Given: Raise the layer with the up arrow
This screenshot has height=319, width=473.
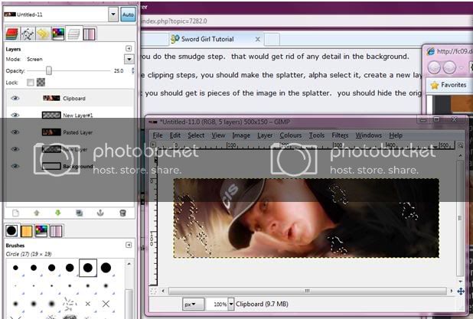Looking at the screenshot, I should (36, 213).
